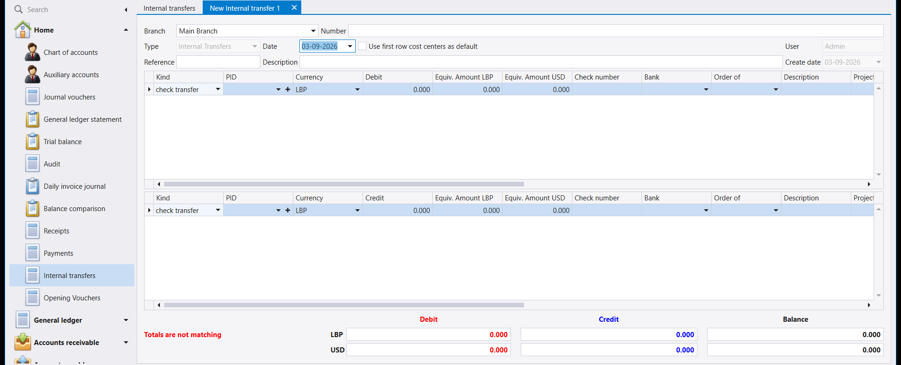Click the General ledger section icon

(23, 320)
